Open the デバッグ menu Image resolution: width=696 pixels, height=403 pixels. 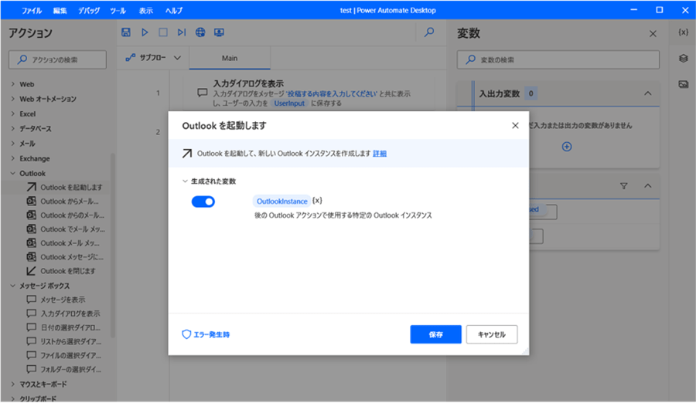tap(89, 11)
